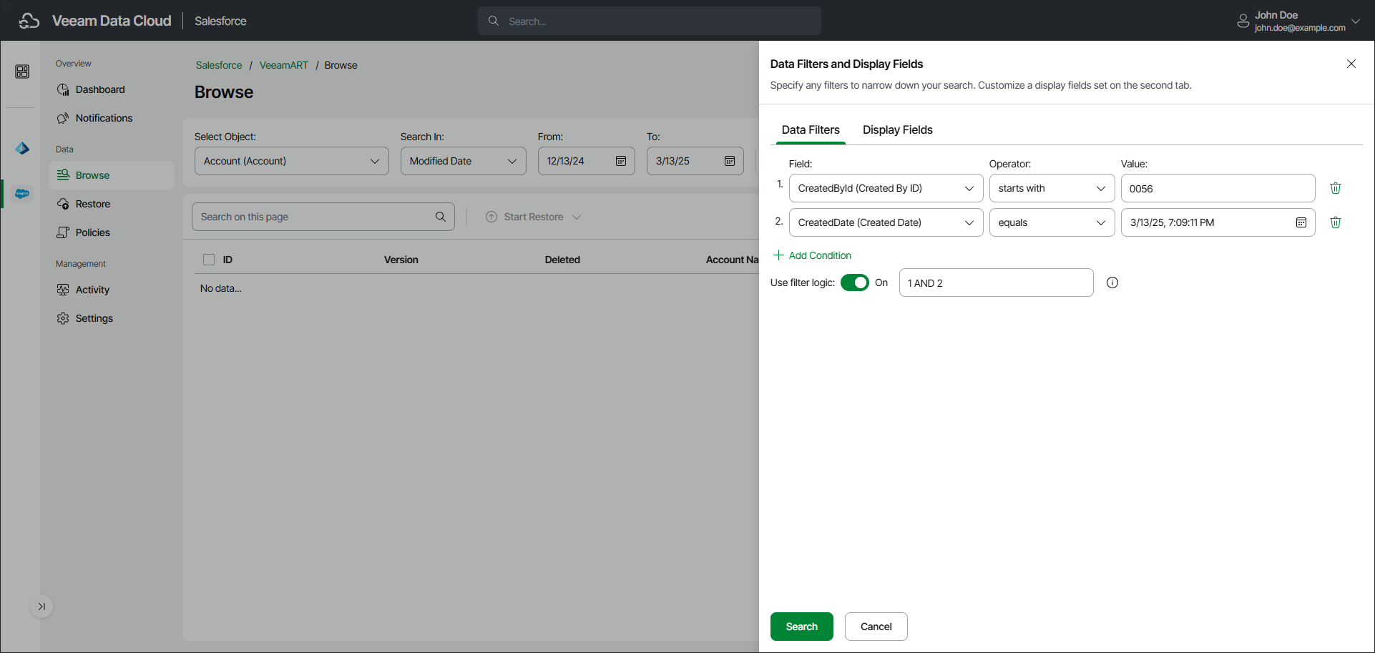This screenshot has width=1375, height=653.
Task: Open calendar picker in condition 2 value
Action: pyautogui.click(x=1301, y=222)
